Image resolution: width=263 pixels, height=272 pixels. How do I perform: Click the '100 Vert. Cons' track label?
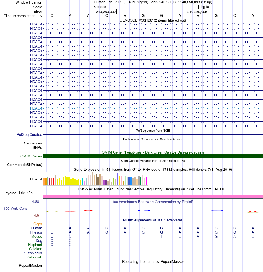(x=16, y=209)
